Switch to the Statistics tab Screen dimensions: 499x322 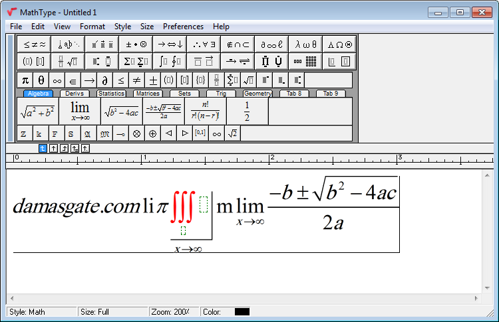click(x=111, y=94)
